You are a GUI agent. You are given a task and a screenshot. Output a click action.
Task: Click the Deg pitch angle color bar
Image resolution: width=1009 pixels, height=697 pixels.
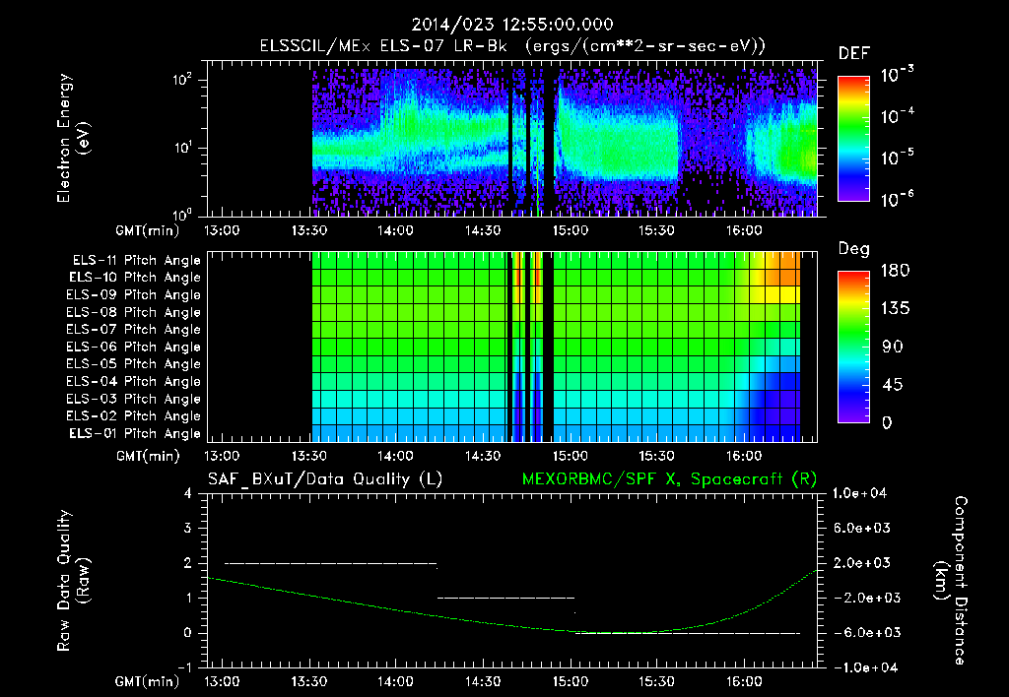(x=853, y=347)
